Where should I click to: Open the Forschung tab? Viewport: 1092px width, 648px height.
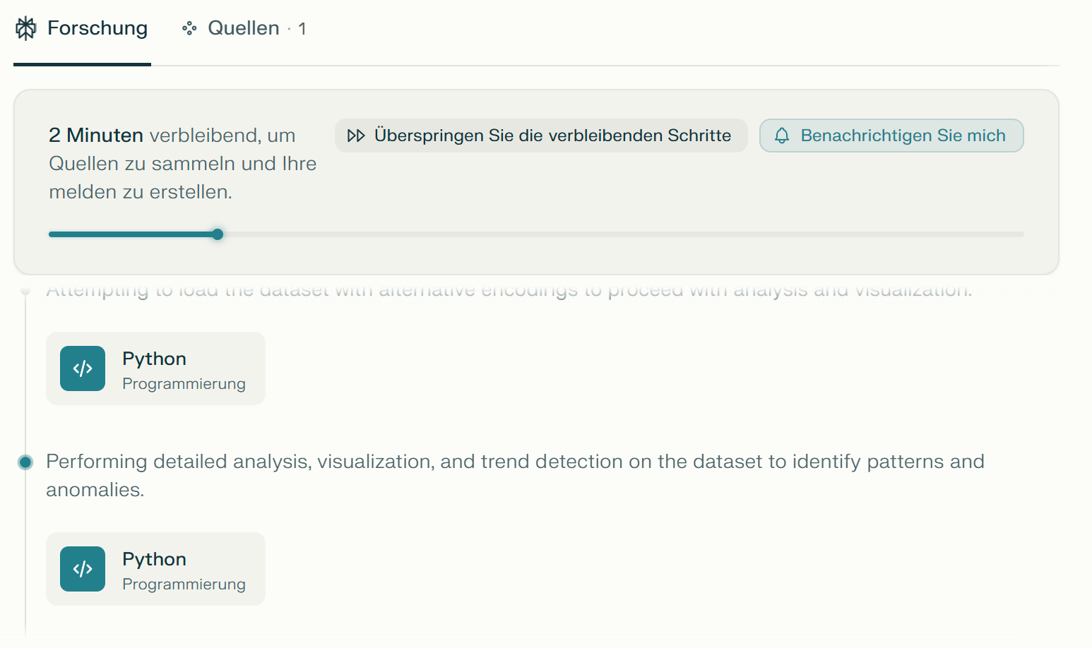click(x=82, y=28)
